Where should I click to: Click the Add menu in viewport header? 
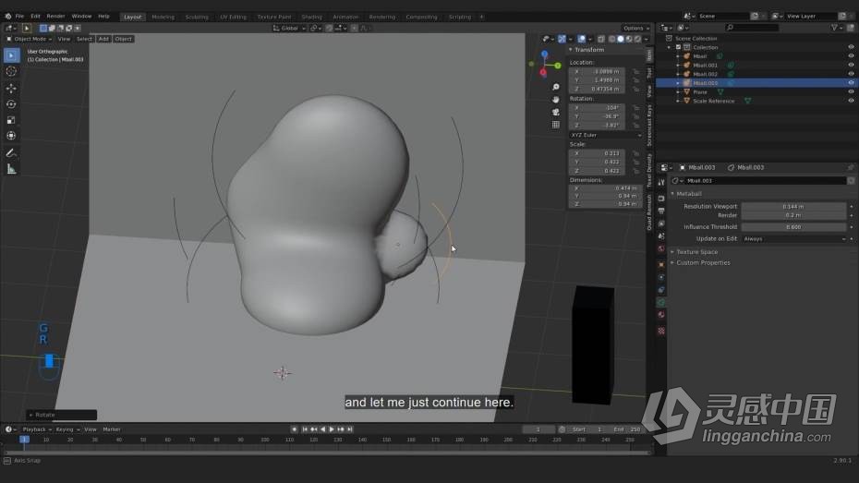(x=103, y=39)
